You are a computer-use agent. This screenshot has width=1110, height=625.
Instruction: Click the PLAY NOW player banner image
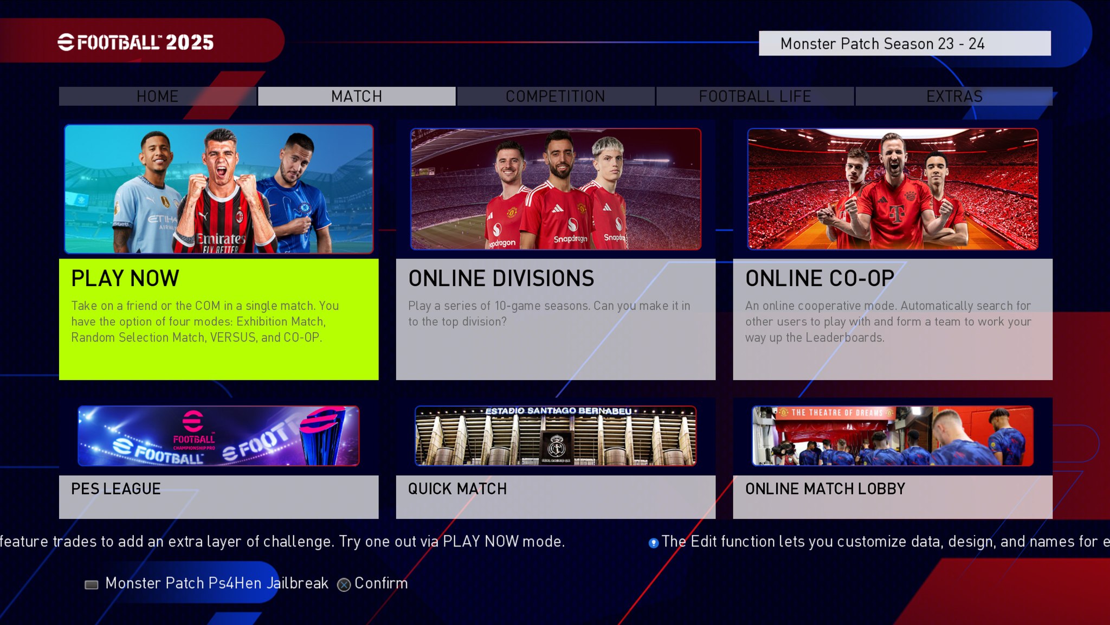(219, 189)
